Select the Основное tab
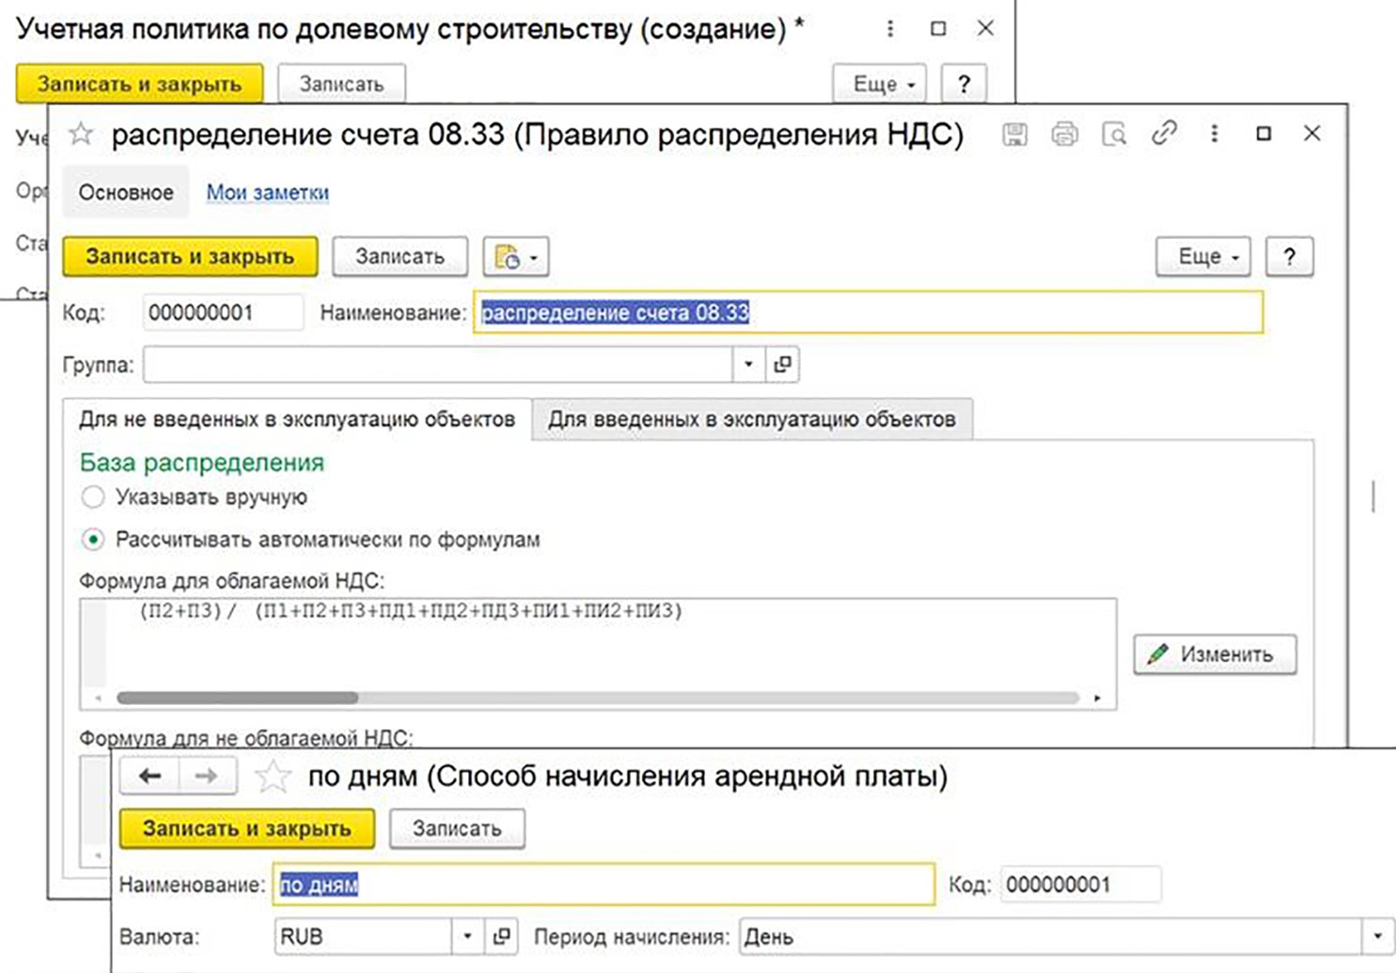This screenshot has width=1396, height=973. 126,193
